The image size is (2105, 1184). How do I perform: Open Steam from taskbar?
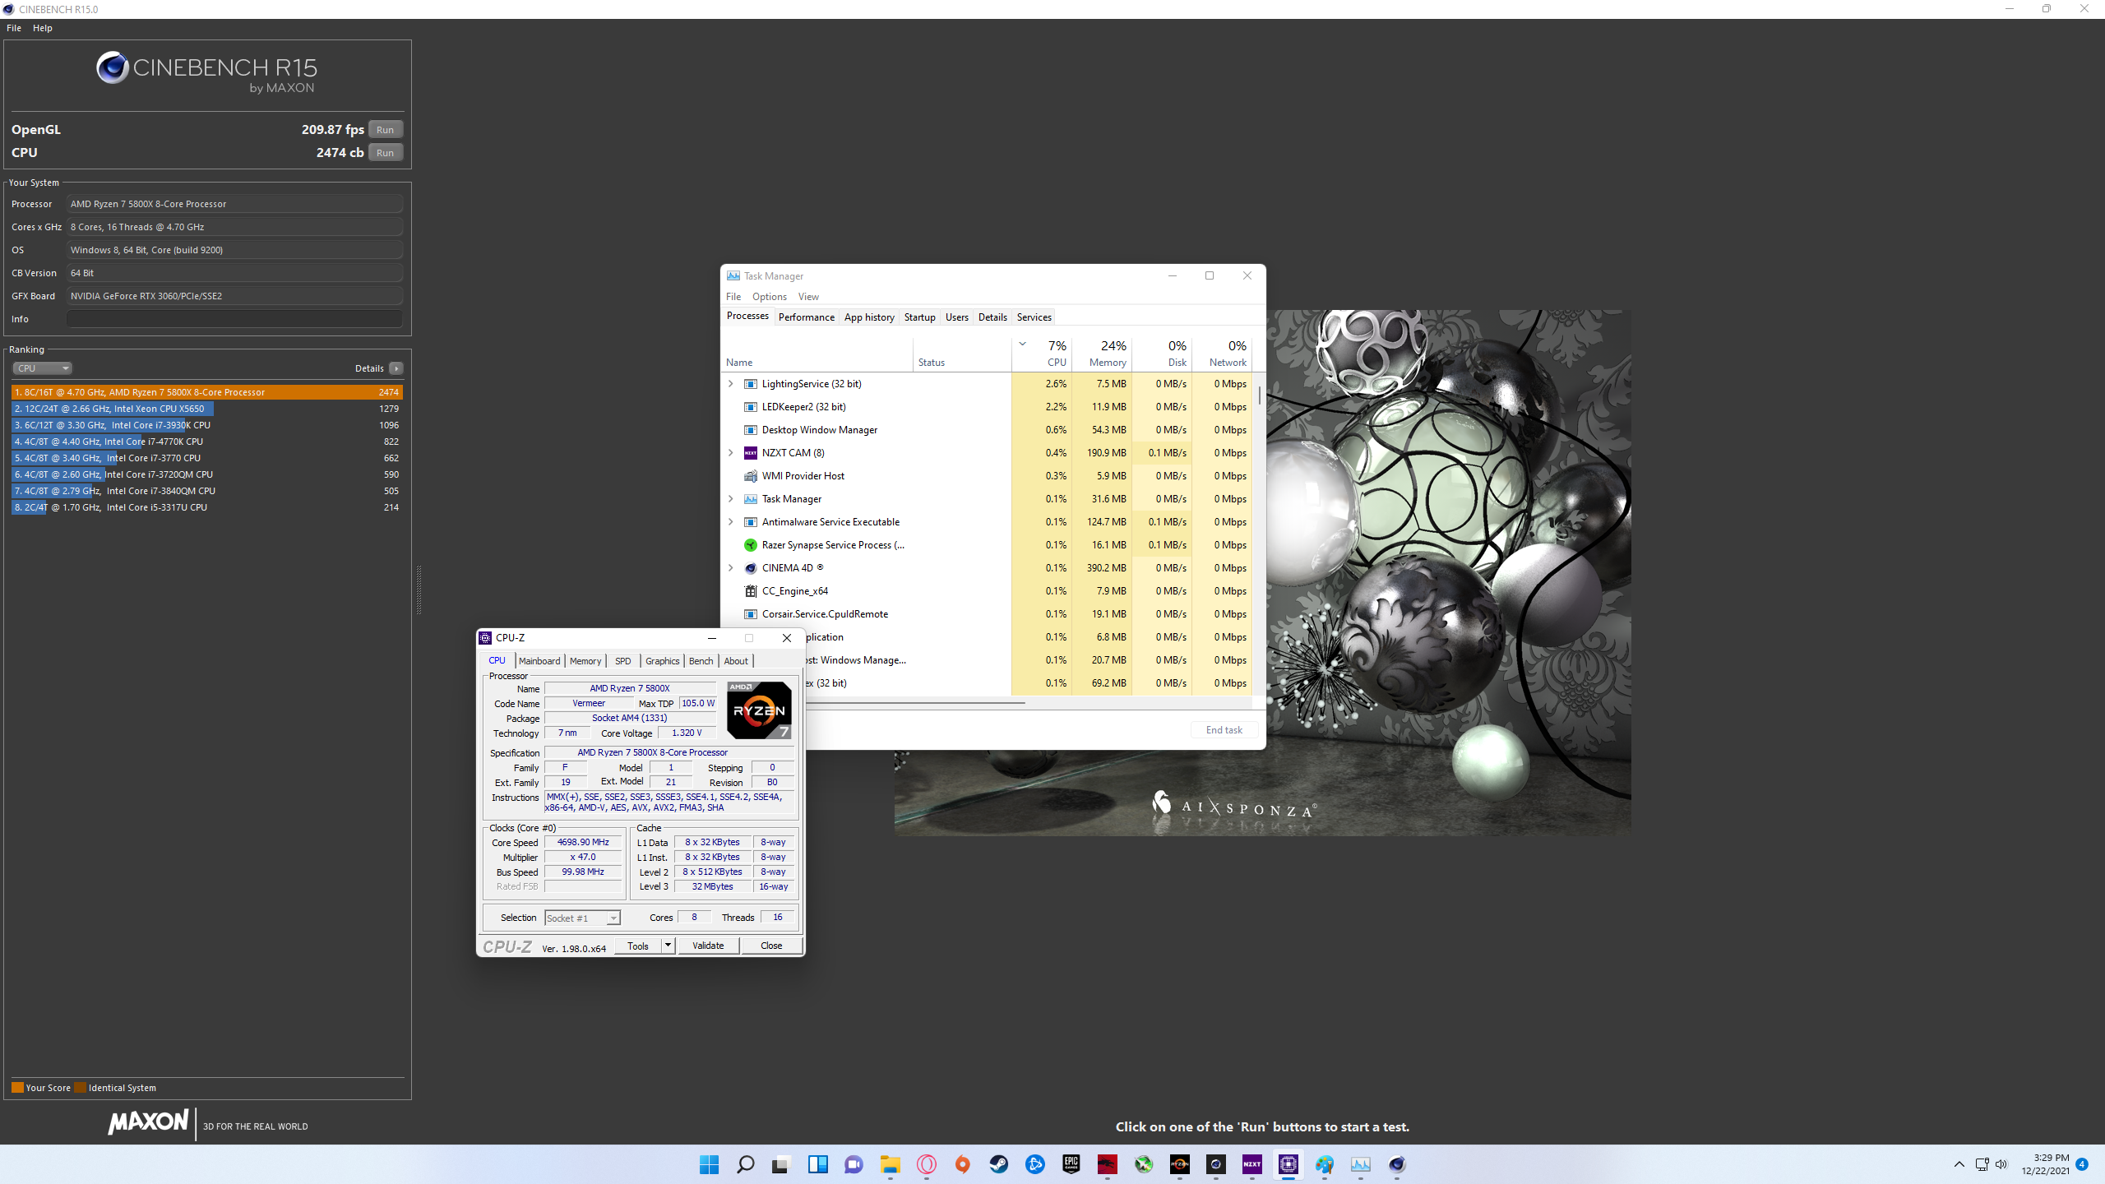998,1164
